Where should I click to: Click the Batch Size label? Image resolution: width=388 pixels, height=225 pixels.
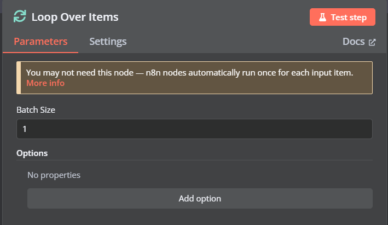pyautogui.click(x=36, y=110)
